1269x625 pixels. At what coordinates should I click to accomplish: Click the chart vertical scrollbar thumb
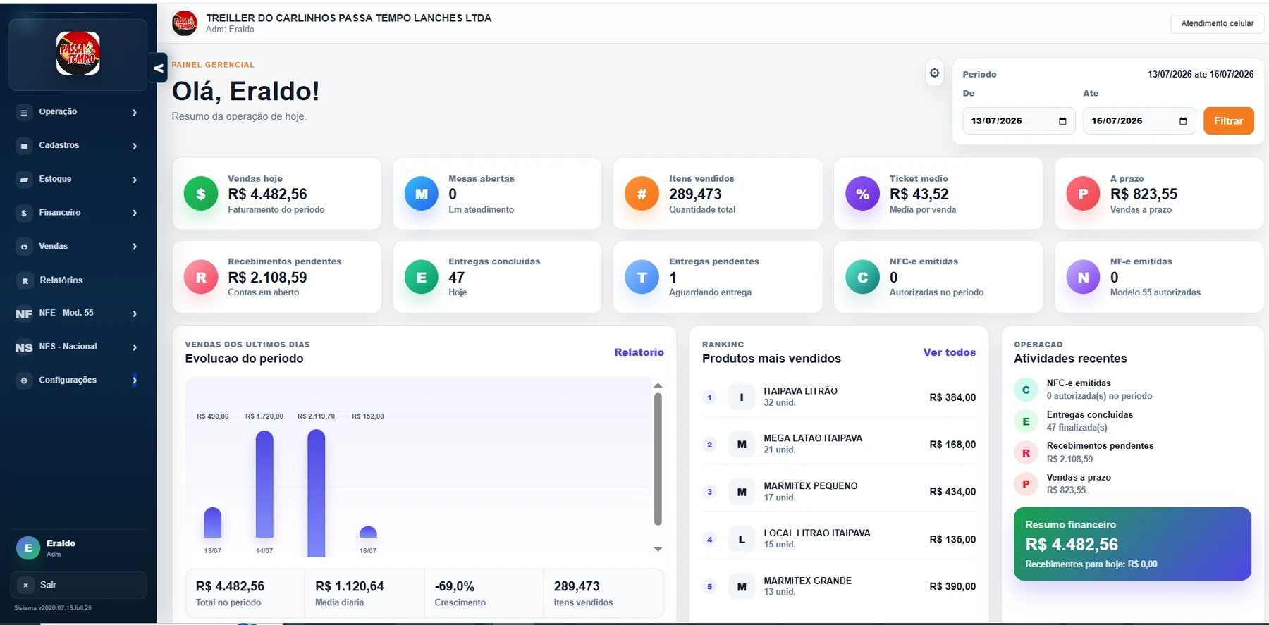tap(658, 459)
